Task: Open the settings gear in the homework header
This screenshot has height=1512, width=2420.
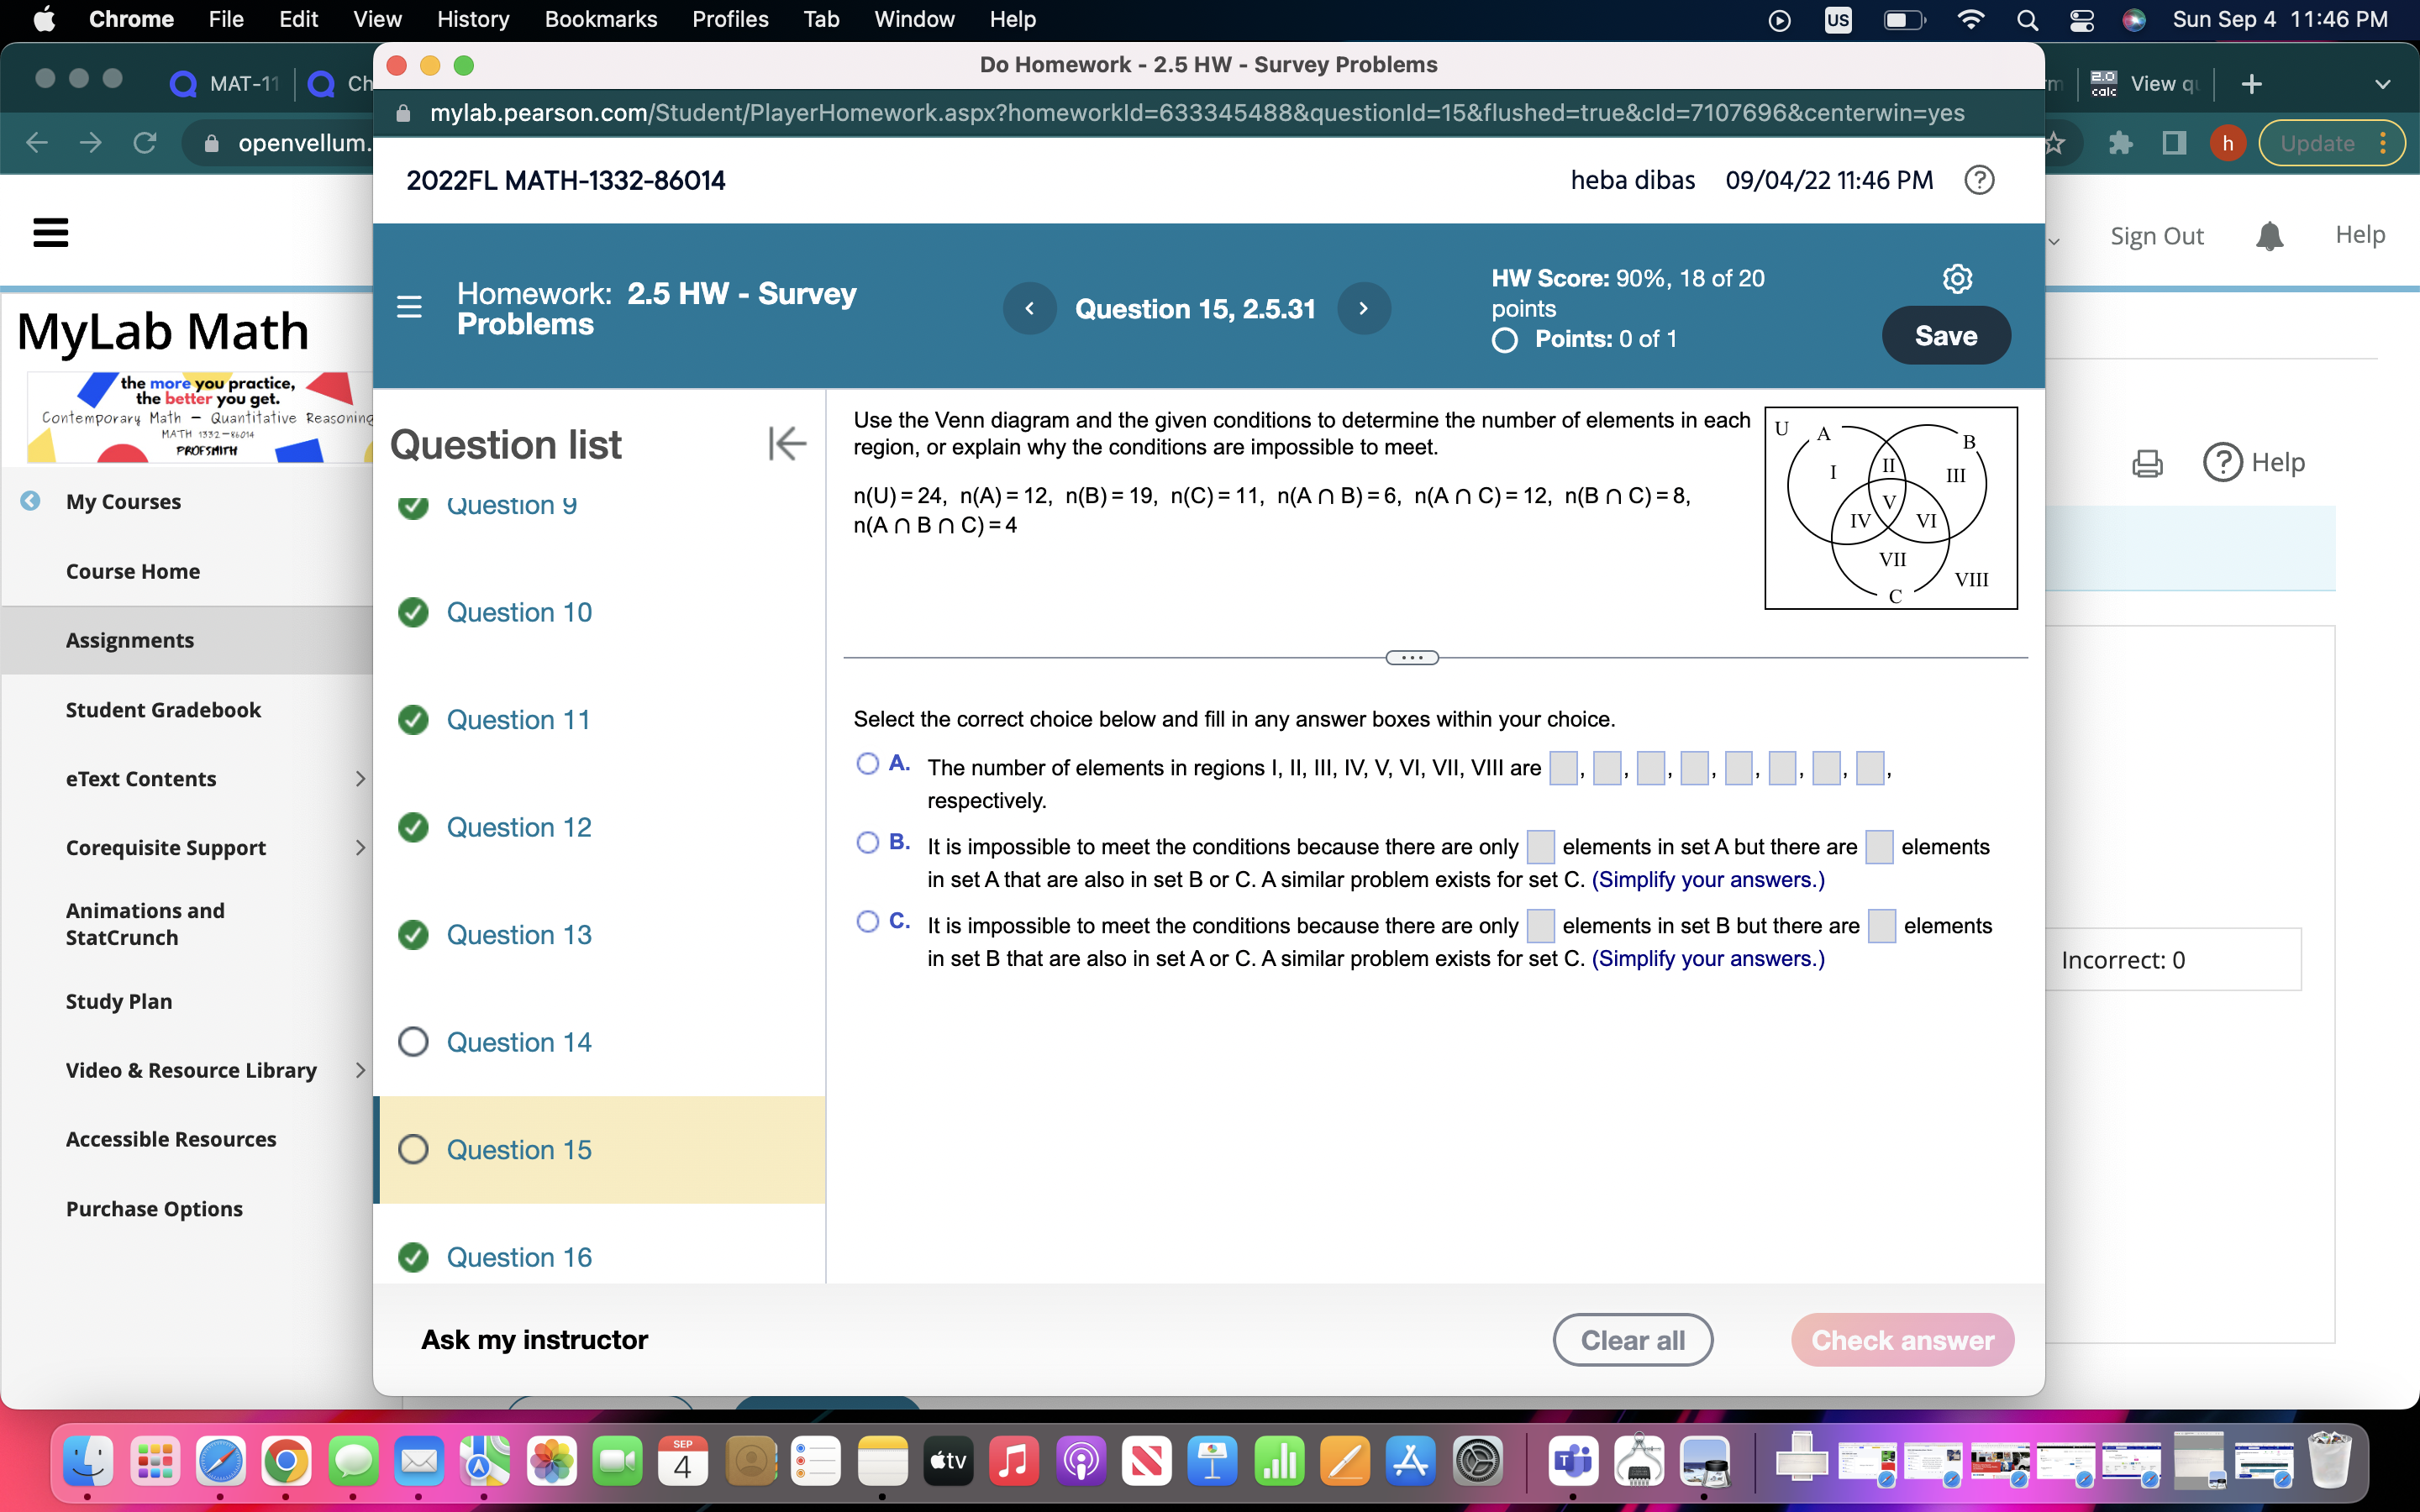Action: tap(1957, 279)
